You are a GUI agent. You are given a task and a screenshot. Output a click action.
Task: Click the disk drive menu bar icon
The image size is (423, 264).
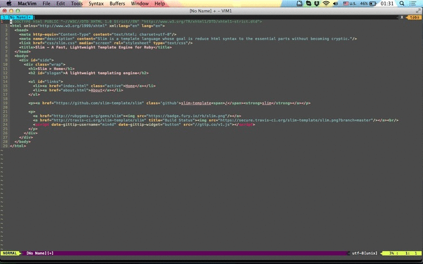click(x=300, y=3)
